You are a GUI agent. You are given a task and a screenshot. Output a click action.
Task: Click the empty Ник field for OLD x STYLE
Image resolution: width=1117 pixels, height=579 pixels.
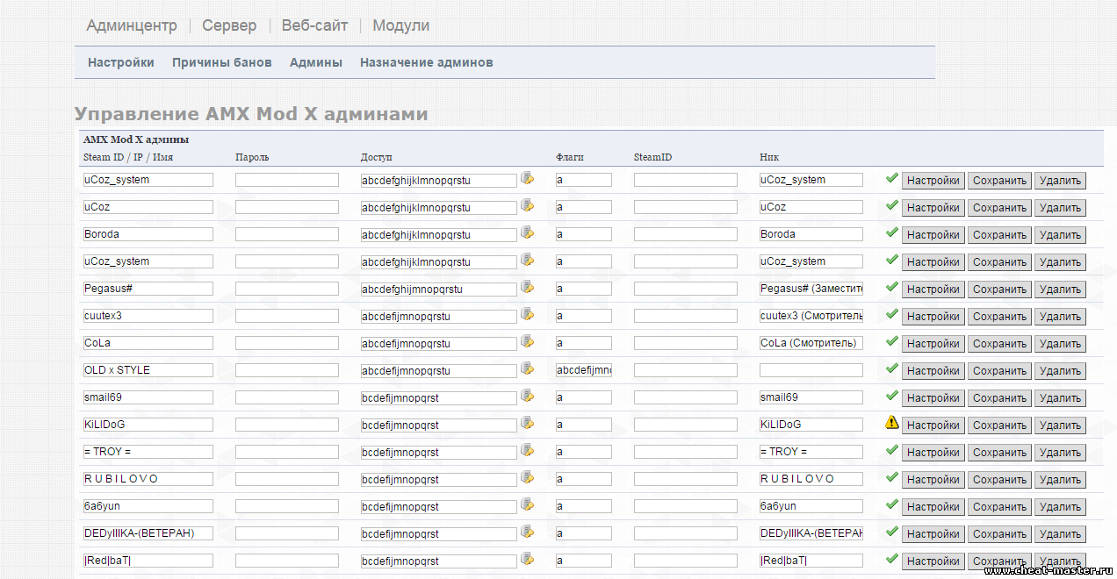pos(811,370)
